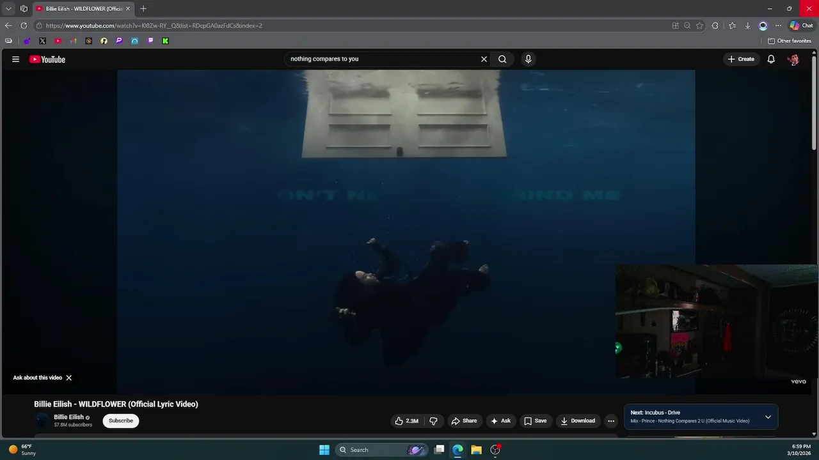Open Edge Settings and more menu
The image size is (819, 460).
click(778, 26)
